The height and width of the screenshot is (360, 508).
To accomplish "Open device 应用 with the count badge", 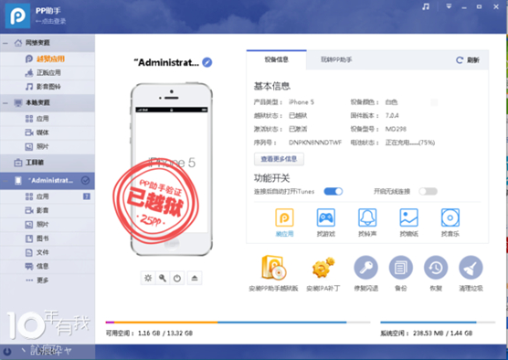I will (x=48, y=196).
